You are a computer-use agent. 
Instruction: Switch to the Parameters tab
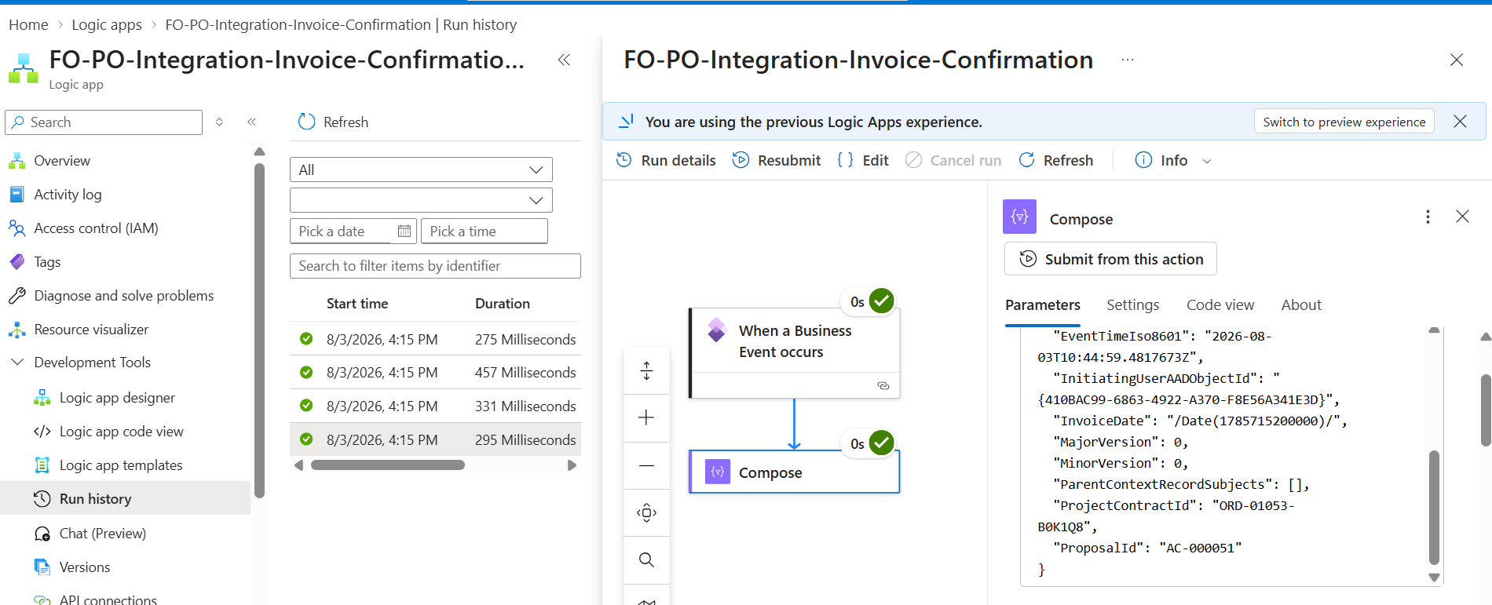click(x=1043, y=305)
